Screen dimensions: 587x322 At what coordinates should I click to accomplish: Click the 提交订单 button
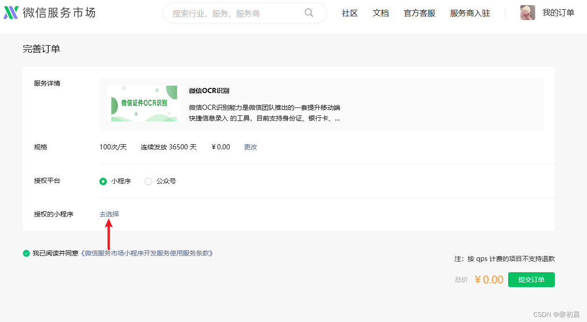tap(531, 280)
